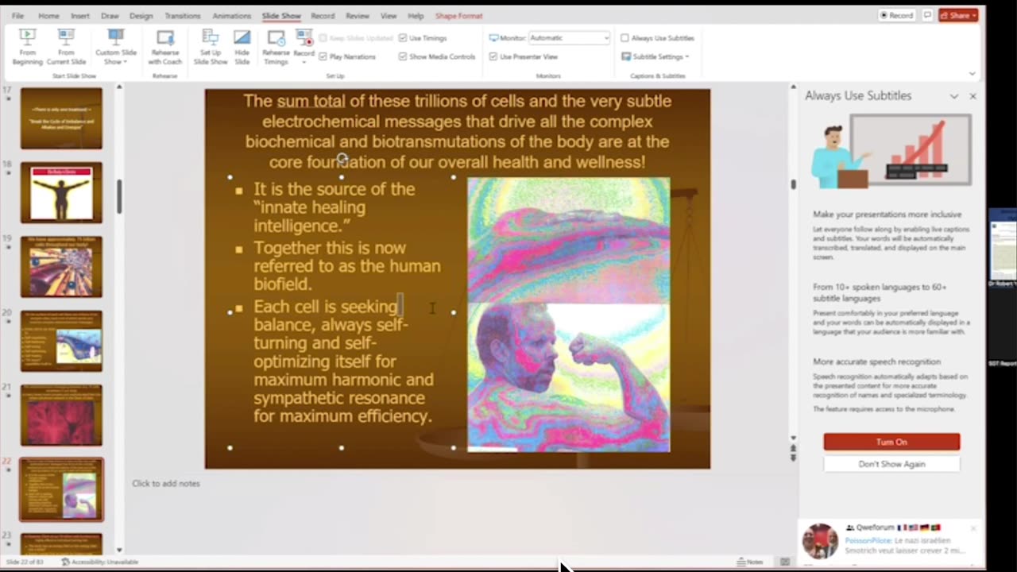The image size is (1017, 572).
Task: Expand Subtitle Settings menu
Action: [x=655, y=56]
